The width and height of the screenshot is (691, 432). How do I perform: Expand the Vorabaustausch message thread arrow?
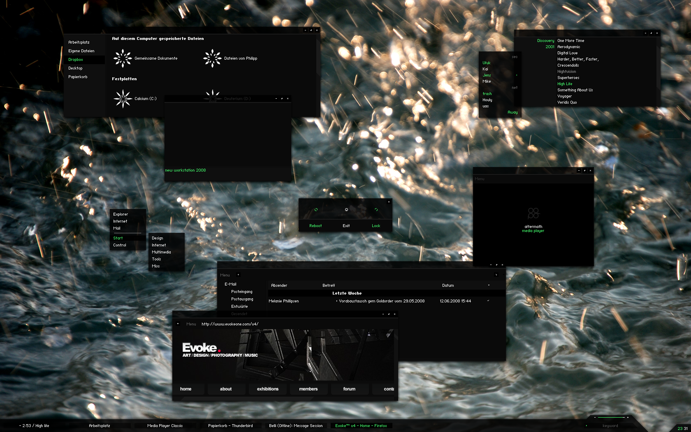click(336, 301)
